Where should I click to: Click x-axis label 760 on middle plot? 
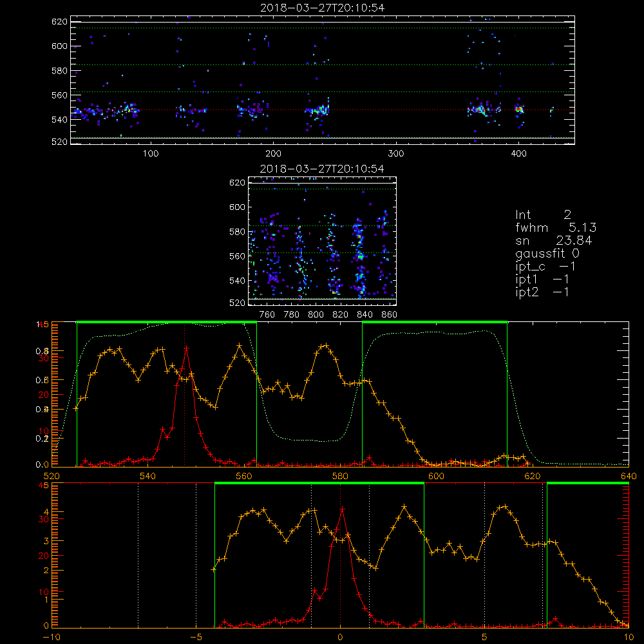(x=267, y=315)
